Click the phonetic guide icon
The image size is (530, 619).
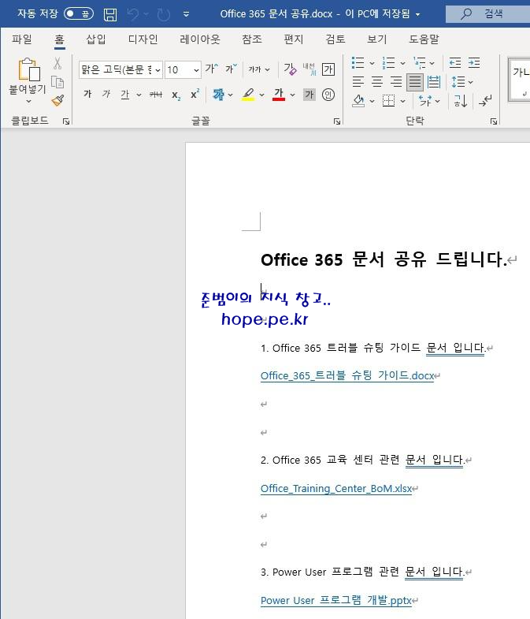point(309,69)
